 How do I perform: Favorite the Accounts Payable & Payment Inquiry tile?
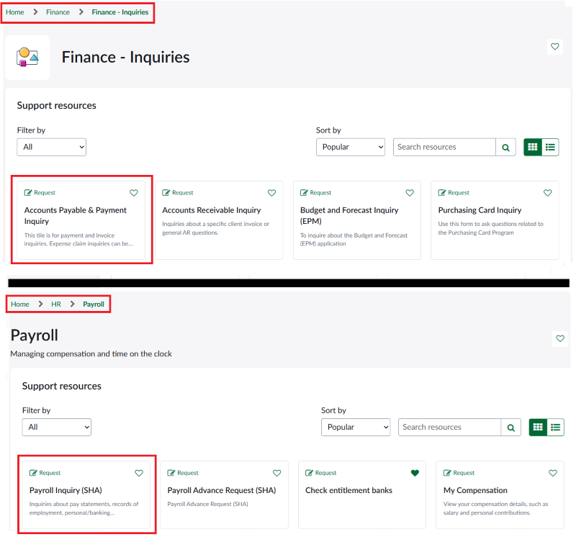pyautogui.click(x=133, y=192)
